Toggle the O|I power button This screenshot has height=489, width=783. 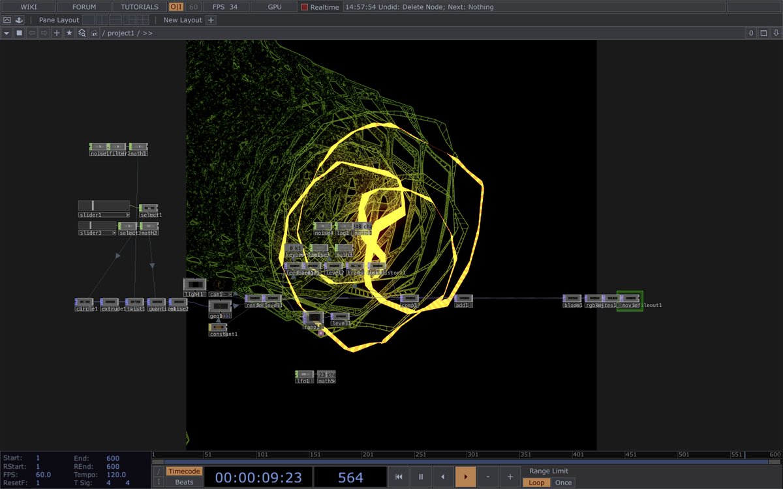[176, 7]
